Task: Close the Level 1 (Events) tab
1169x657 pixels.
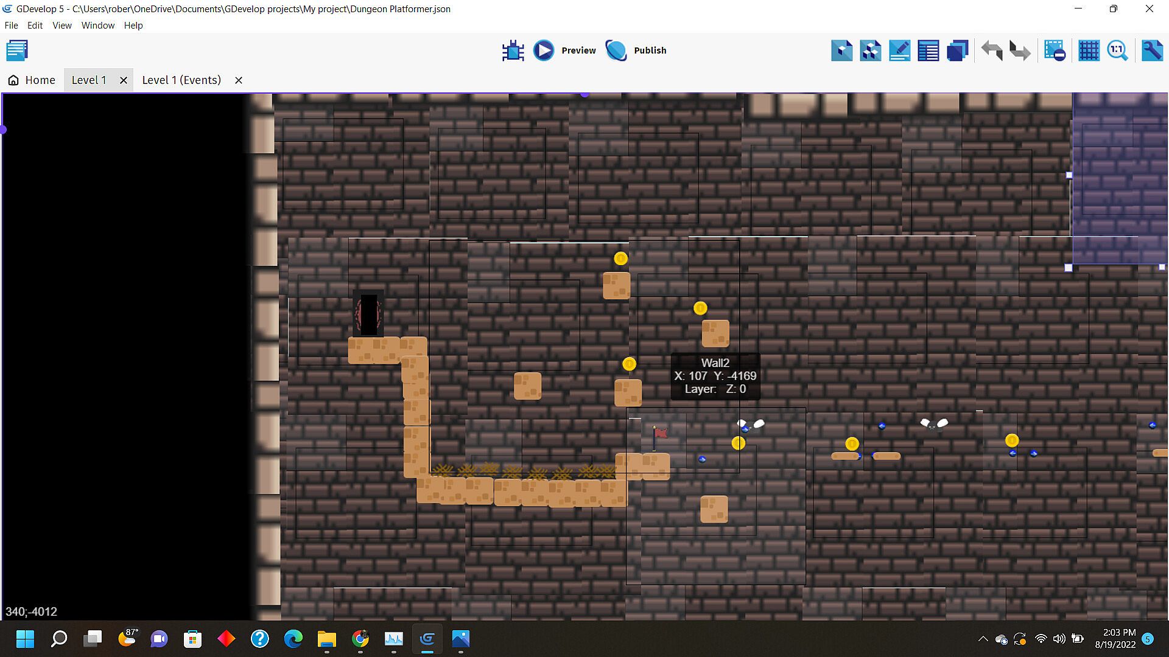Action: [239, 80]
